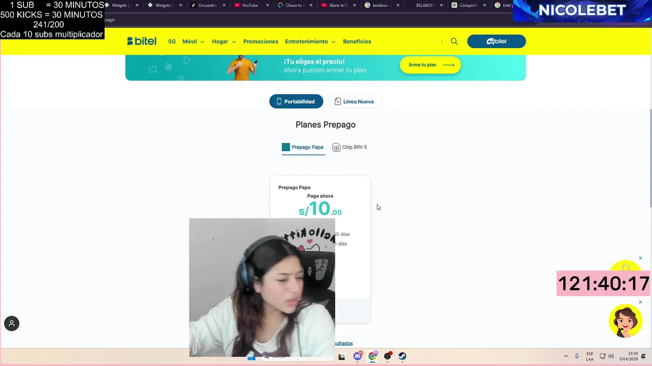
Task: Open the 5G menu item
Action: pyautogui.click(x=172, y=42)
